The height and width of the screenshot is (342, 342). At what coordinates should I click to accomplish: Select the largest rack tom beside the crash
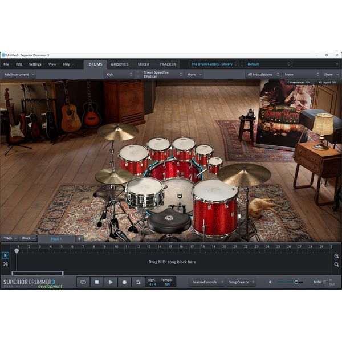133,159
